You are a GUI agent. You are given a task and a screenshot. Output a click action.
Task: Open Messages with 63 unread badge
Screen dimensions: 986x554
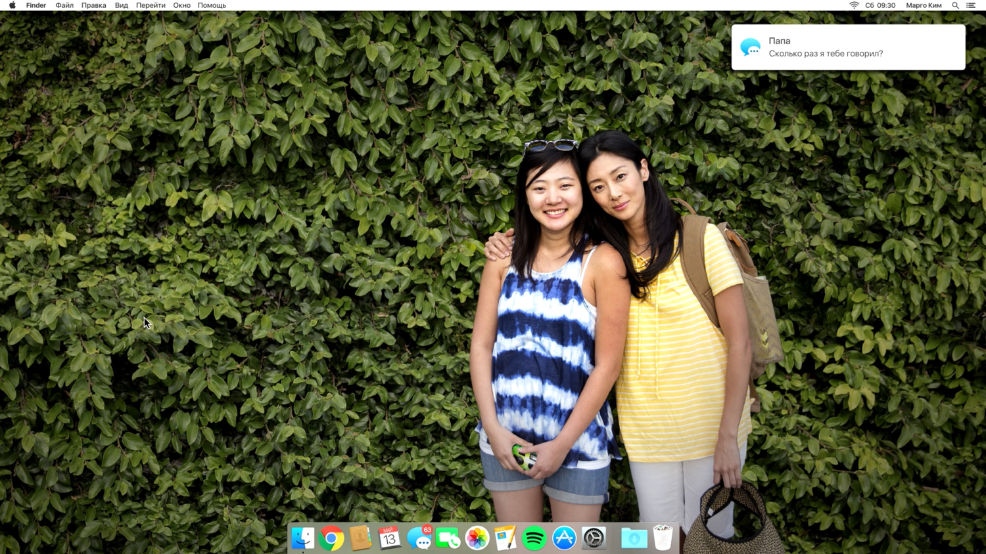[x=419, y=538]
